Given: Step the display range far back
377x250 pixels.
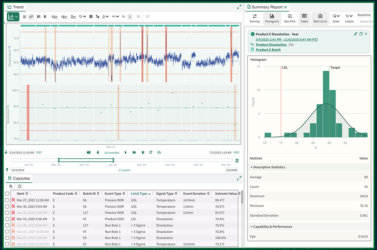Looking at the screenshot, I should click(x=89, y=152).
